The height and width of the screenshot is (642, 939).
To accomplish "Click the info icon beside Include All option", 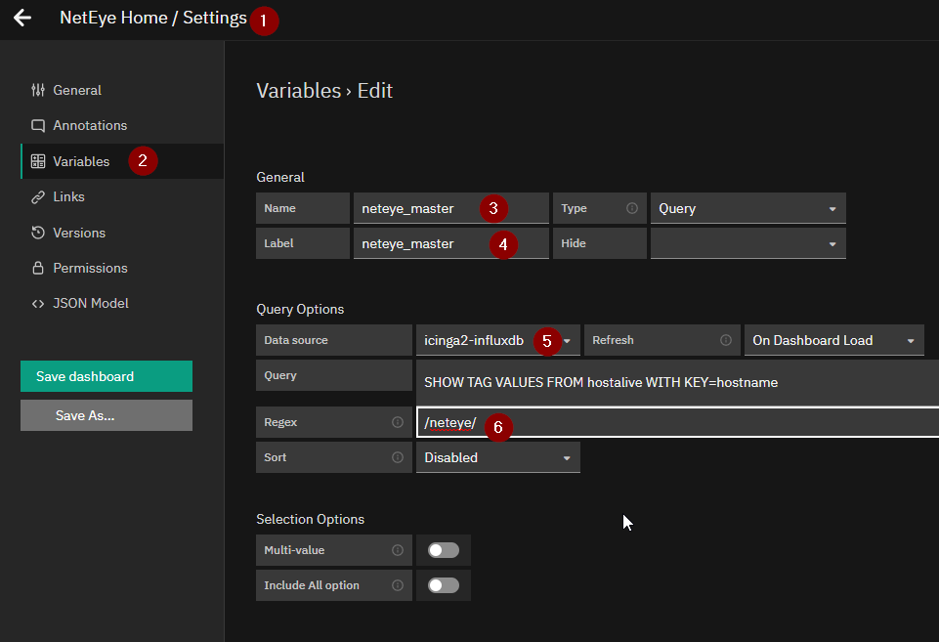I will click(x=398, y=585).
